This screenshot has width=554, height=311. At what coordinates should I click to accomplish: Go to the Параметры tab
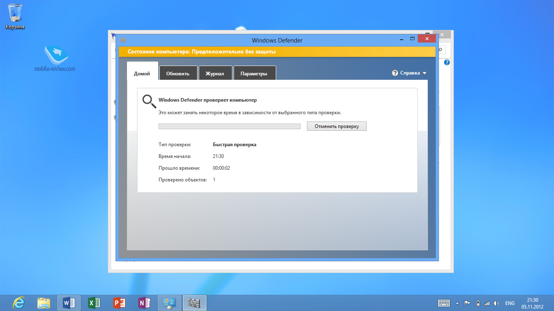[254, 73]
